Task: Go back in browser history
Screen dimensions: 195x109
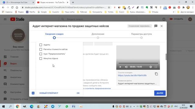Action: click(3, 7)
